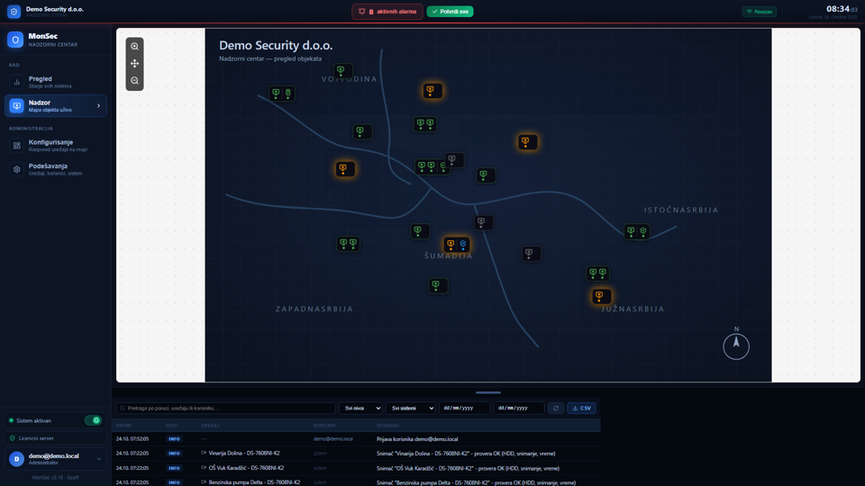Click the DOGAĐAJ column header
Viewport: 865px width, 486px height.
(x=387, y=426)
